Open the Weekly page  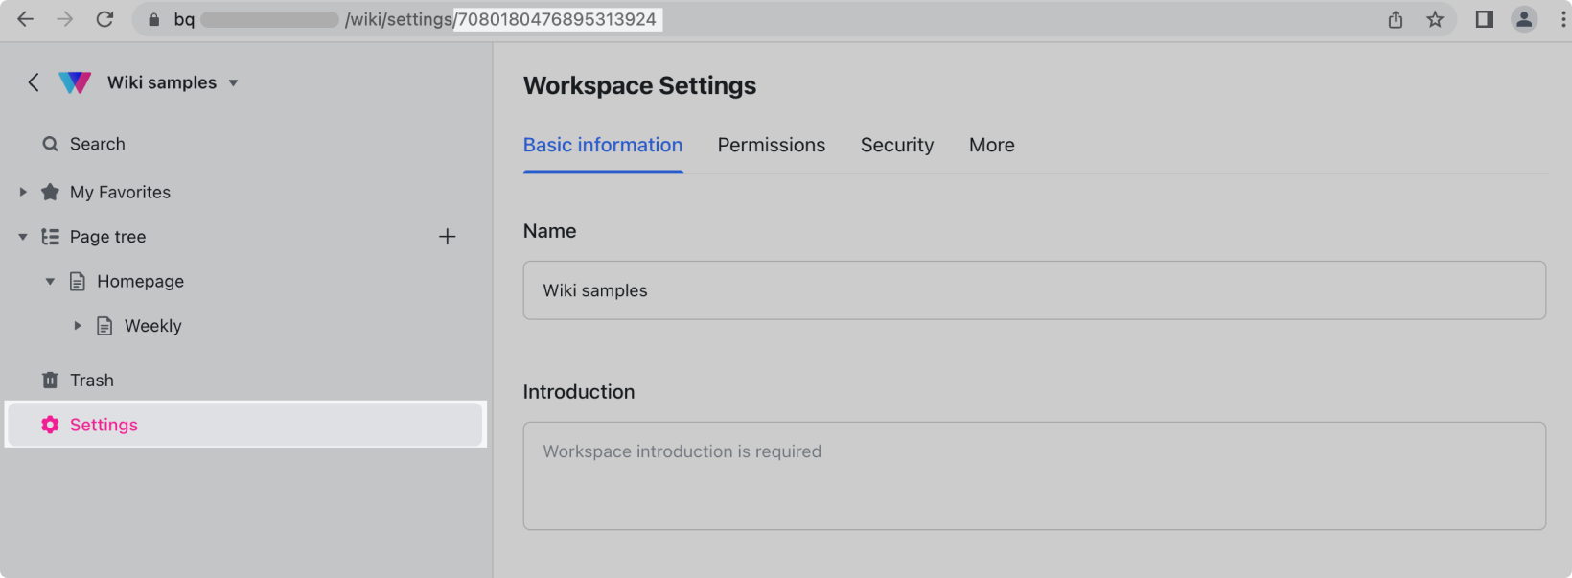click(152, 326)
